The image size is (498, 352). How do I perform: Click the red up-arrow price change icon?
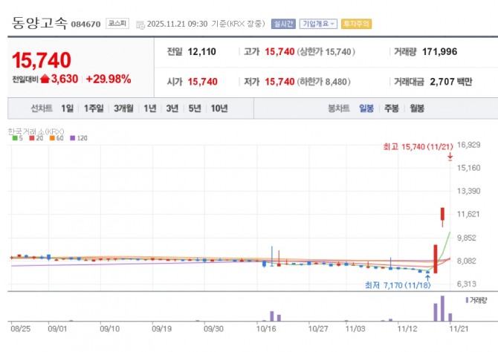[x=45, y=79]
